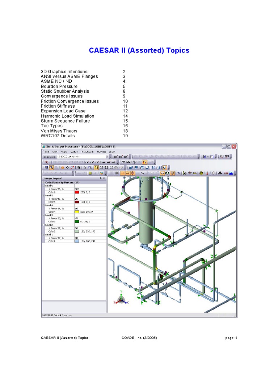Click the blue landscape icon at toolbar end
This screenshot has width=278, height=371.
click(231, 173)
